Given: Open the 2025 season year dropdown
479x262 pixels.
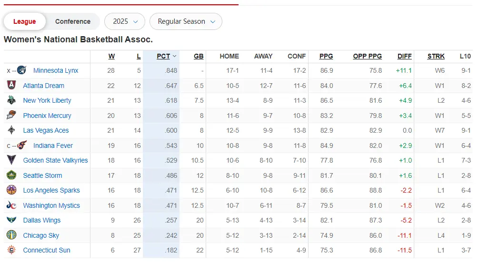Looking at the screenshot, I should click(125, 21).
